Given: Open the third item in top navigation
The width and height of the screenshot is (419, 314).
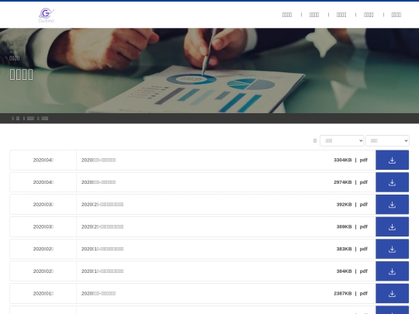Looking at the screenshot, I should pyautogui.click(x=341, y=15).
